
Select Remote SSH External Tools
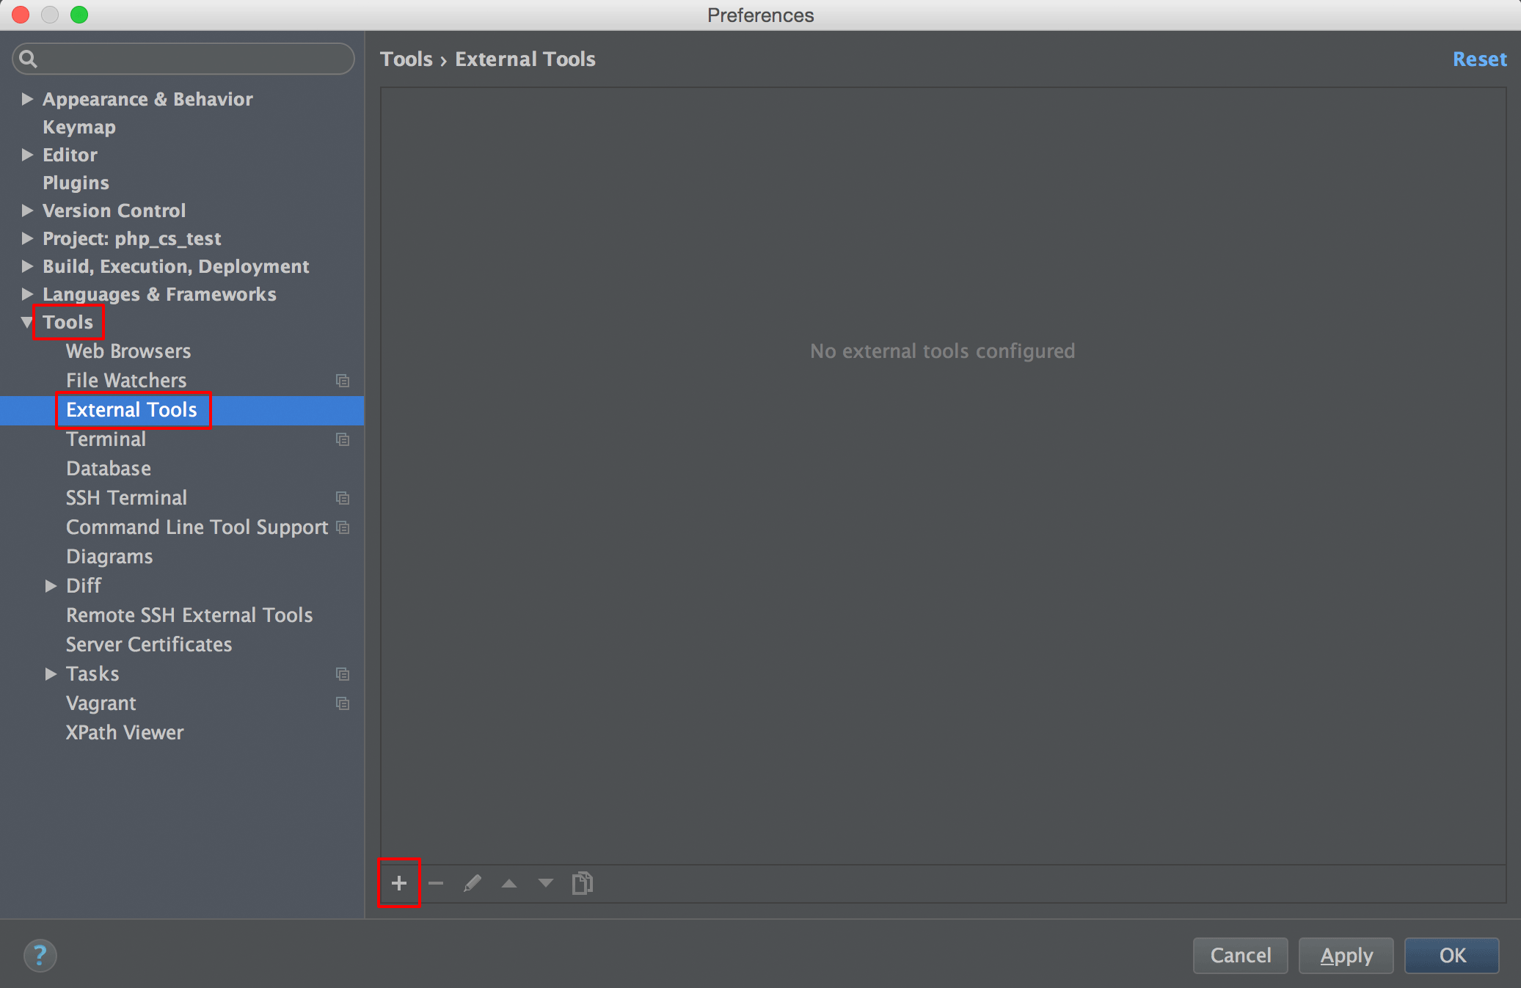coord(189,615)
